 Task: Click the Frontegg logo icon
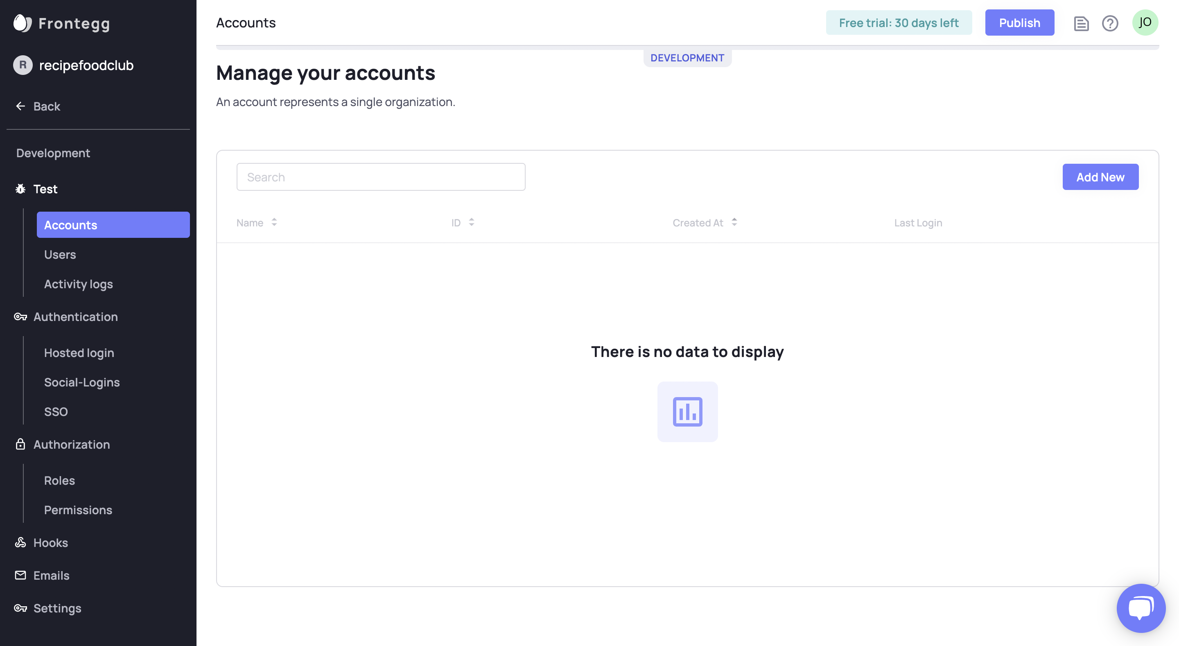coord(22,23)
